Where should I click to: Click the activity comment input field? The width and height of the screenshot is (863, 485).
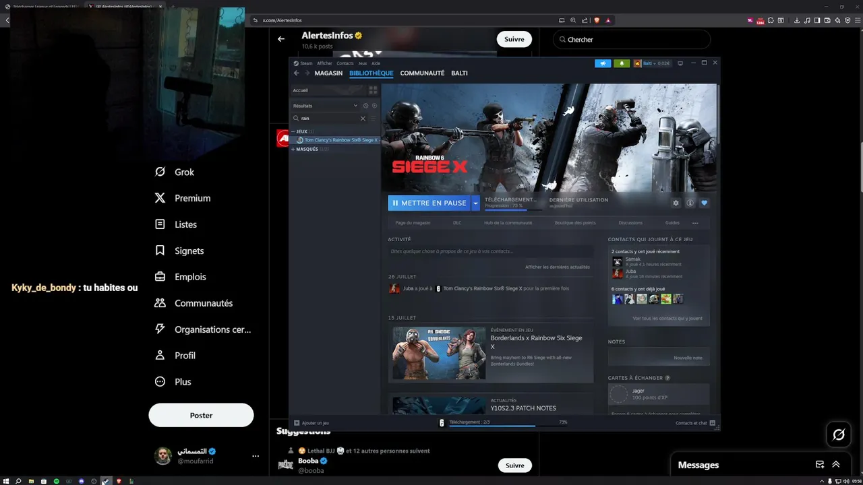click(491, 251)
